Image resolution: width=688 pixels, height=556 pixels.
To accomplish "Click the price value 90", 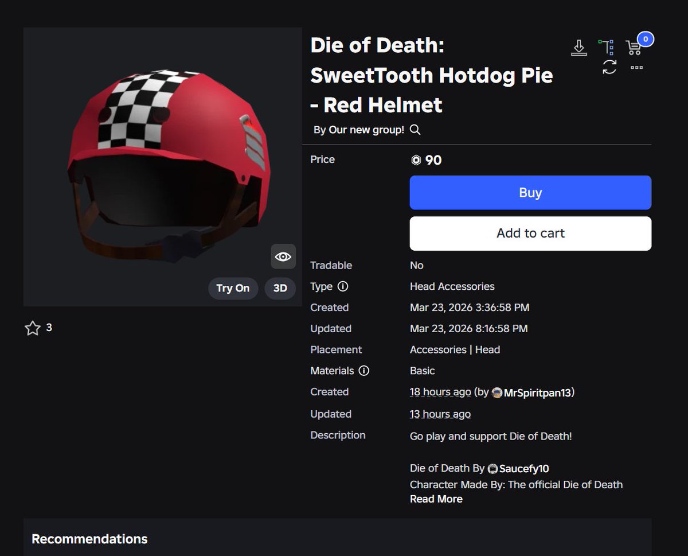I will (433, 160).
